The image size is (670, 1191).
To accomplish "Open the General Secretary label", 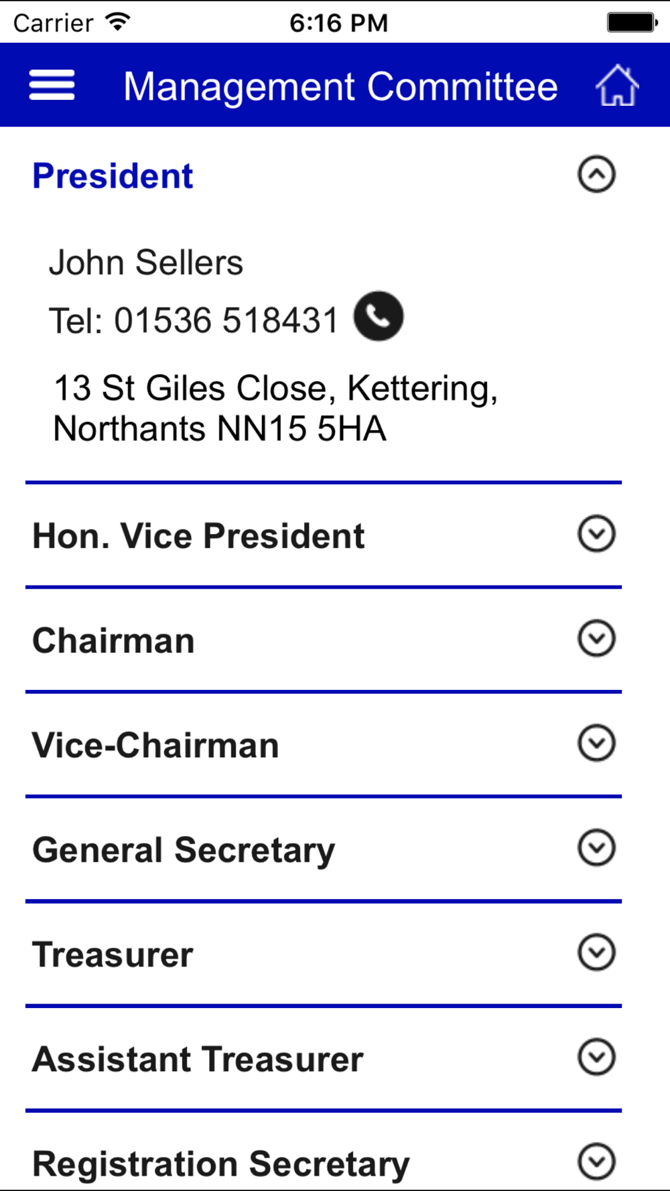I will (x=184, y=851).
